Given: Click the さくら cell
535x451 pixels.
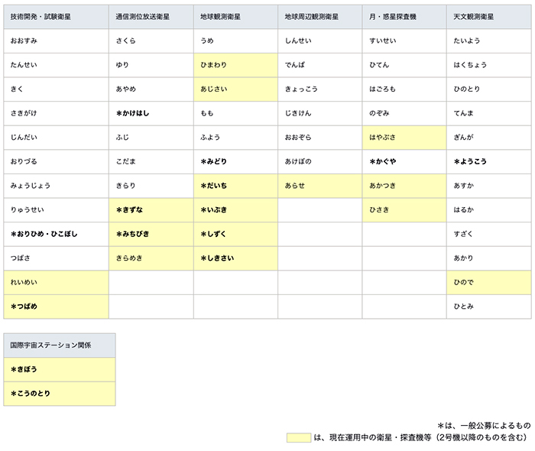Looking at the screenshot, I should pyautogui.click(x=151, y=41).
